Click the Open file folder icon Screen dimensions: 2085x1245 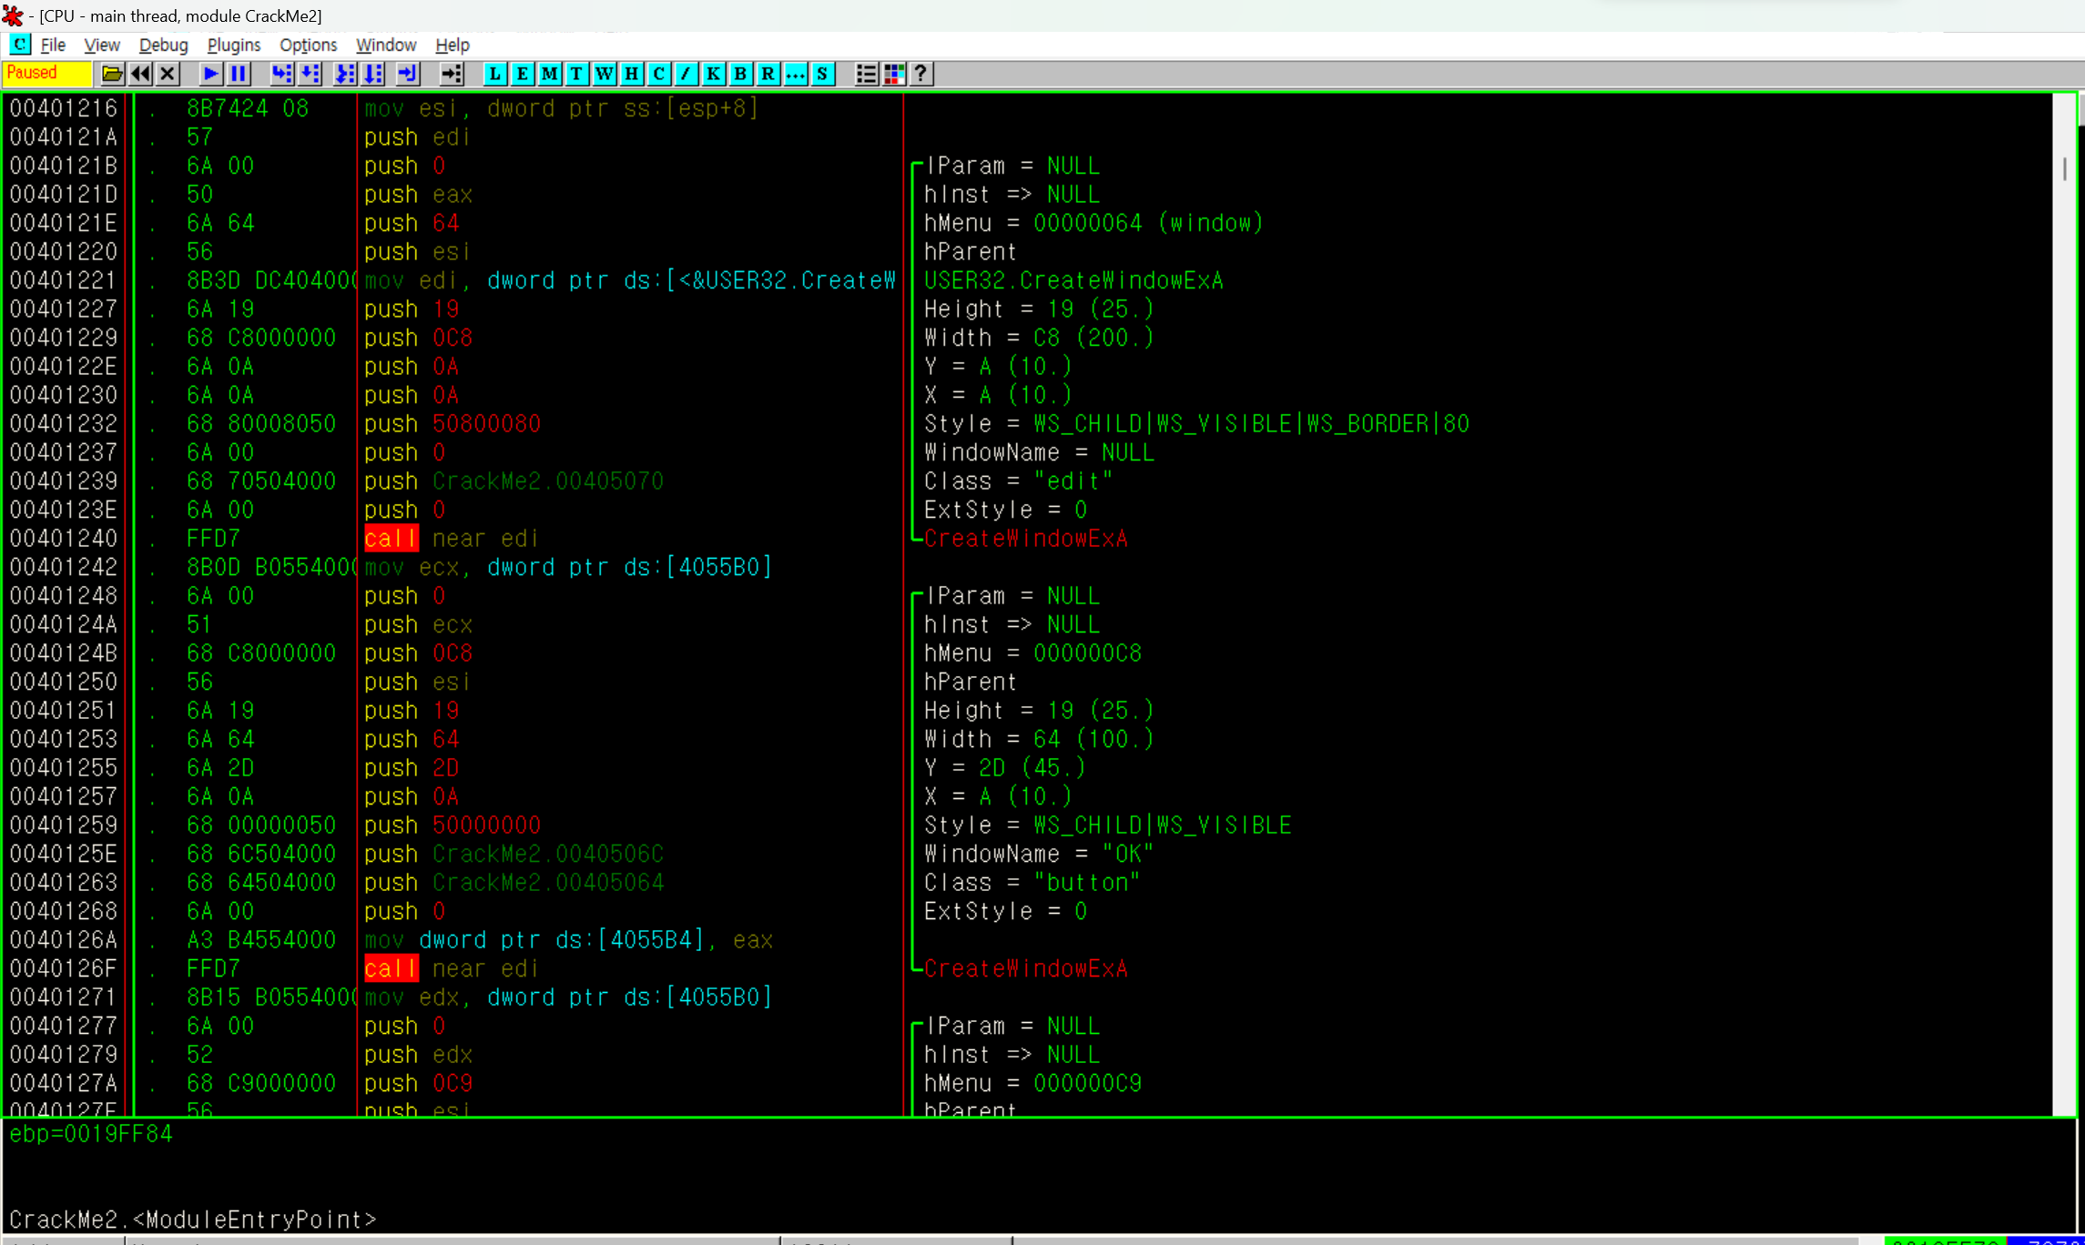point(112,74)
